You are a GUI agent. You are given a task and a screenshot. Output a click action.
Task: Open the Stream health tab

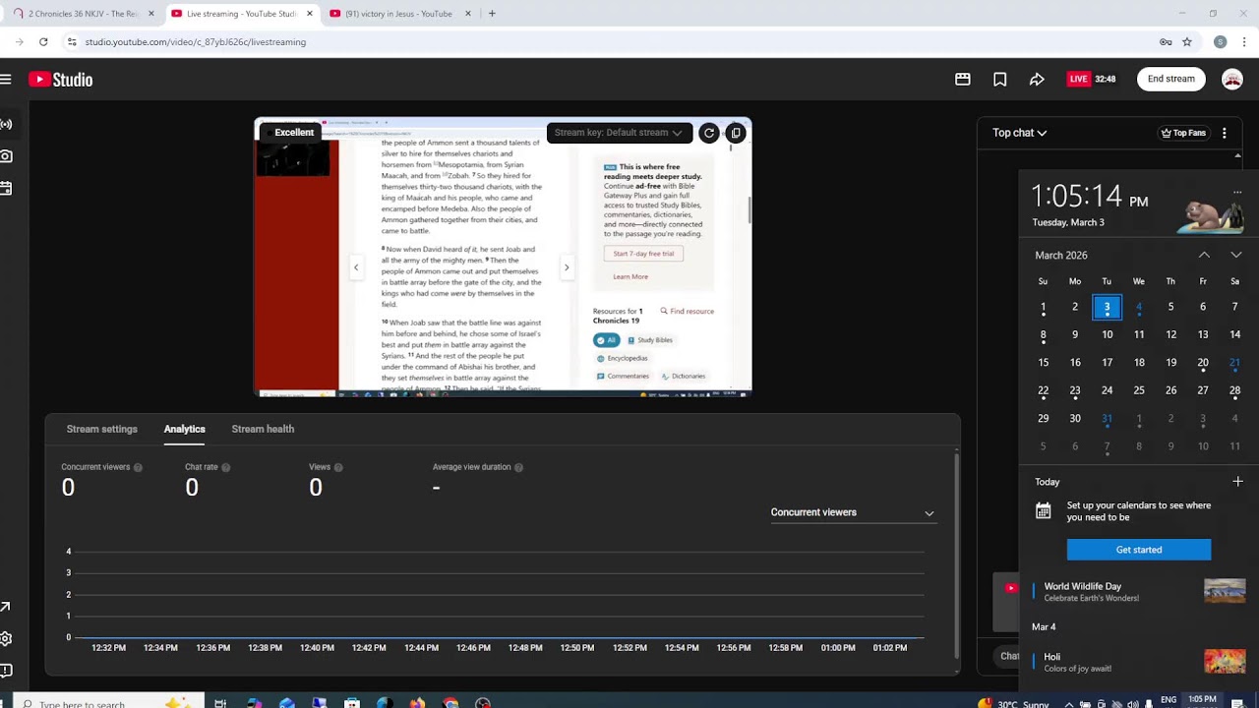click(263, 429)
